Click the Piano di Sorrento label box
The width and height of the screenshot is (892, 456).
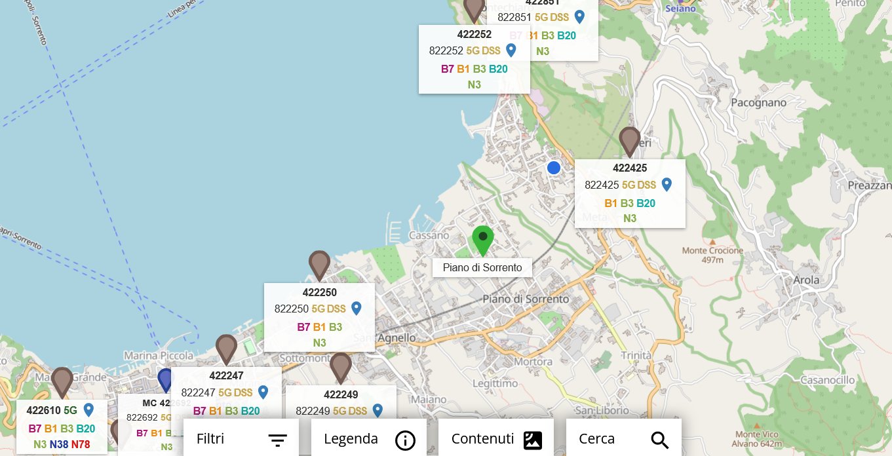[482, 267]
